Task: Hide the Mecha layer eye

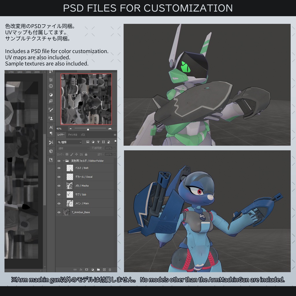Action: point(59,186)
